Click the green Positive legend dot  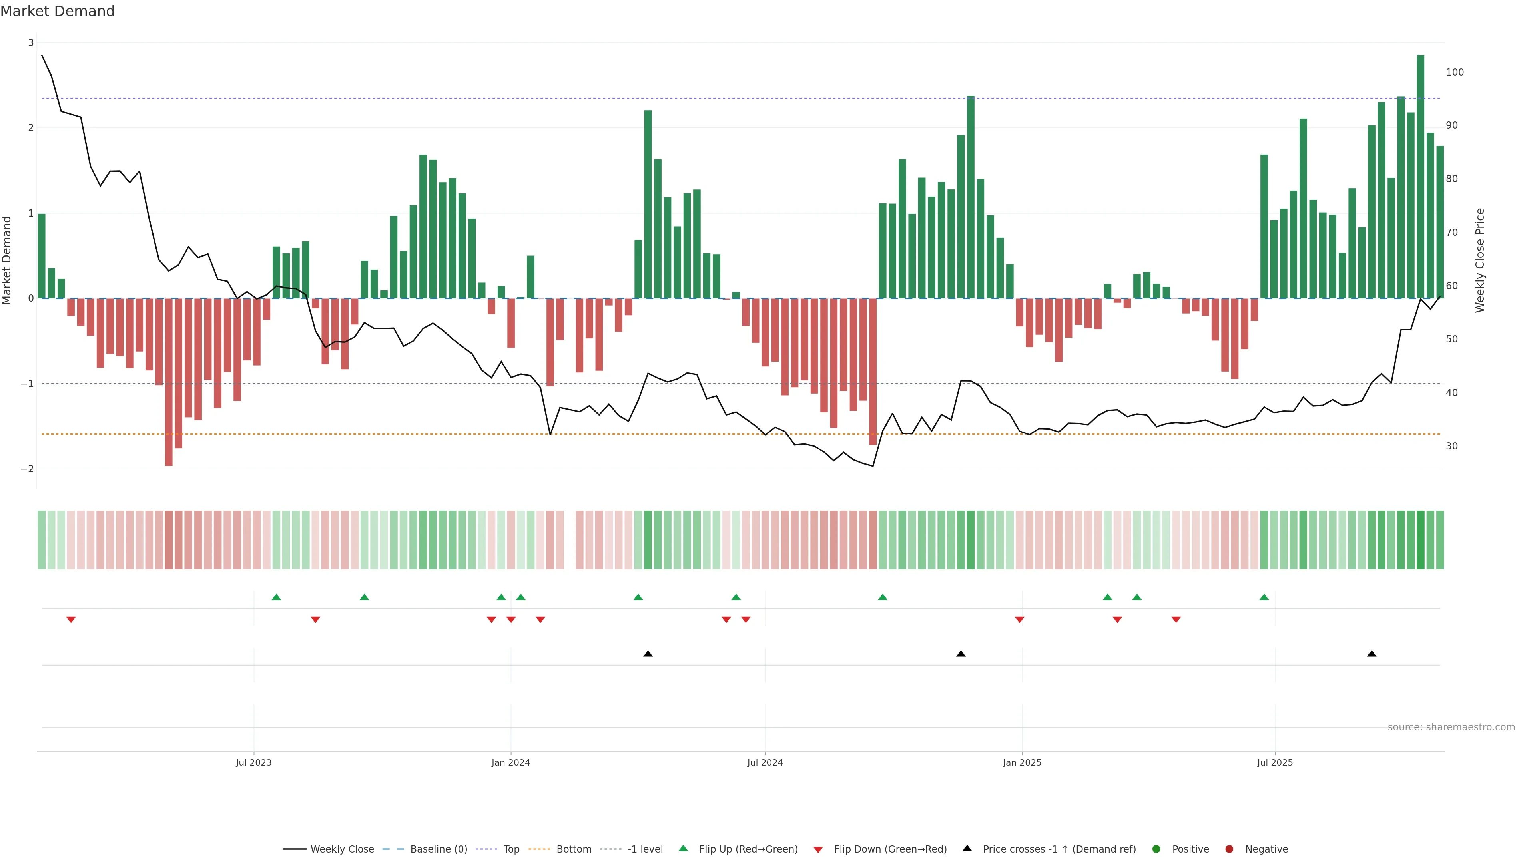tap(1156, 849)
